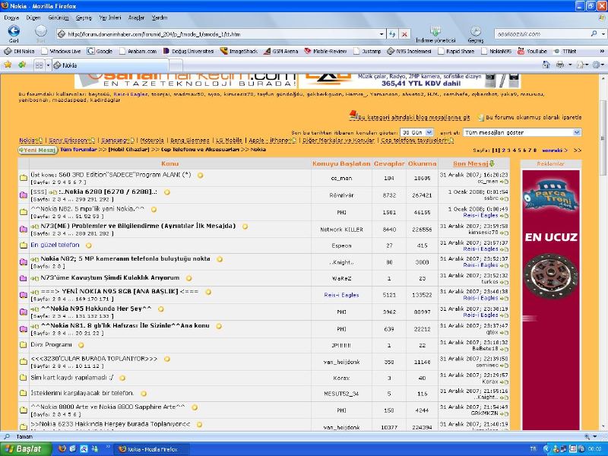Open topic En güzel telefon
The width and height of the screenshot is (608, 456).
click(55, 245)
